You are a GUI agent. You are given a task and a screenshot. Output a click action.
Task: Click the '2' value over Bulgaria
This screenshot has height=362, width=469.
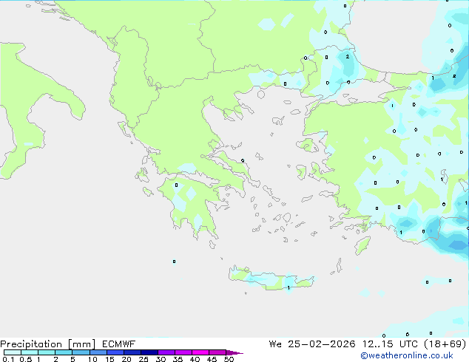(x=347, y=56)
